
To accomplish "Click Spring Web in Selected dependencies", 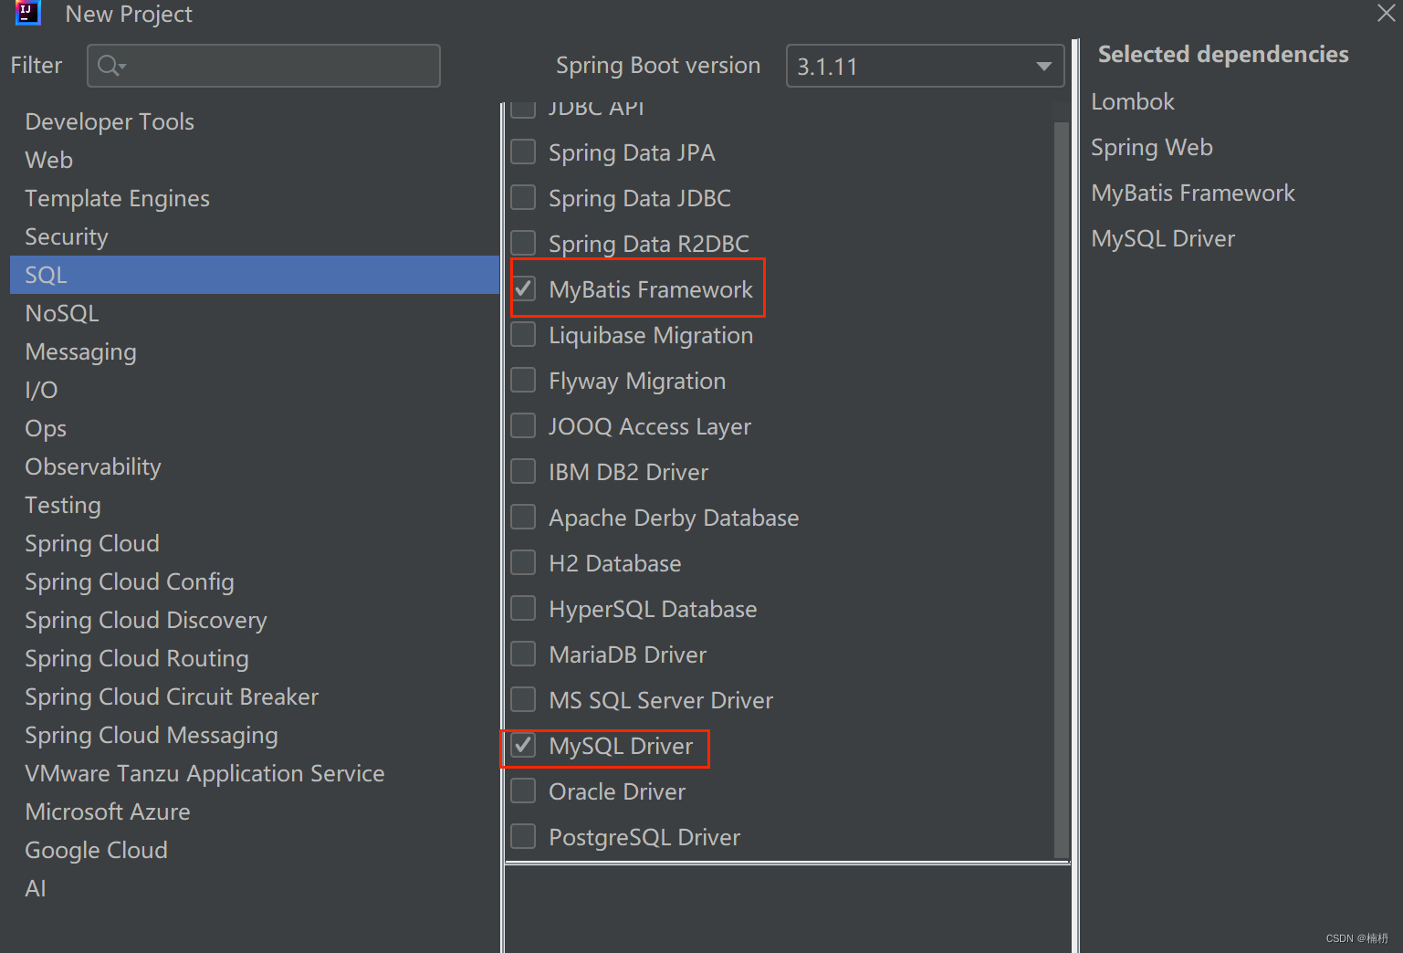I will pyautogui.click(x=1152, y=147).
